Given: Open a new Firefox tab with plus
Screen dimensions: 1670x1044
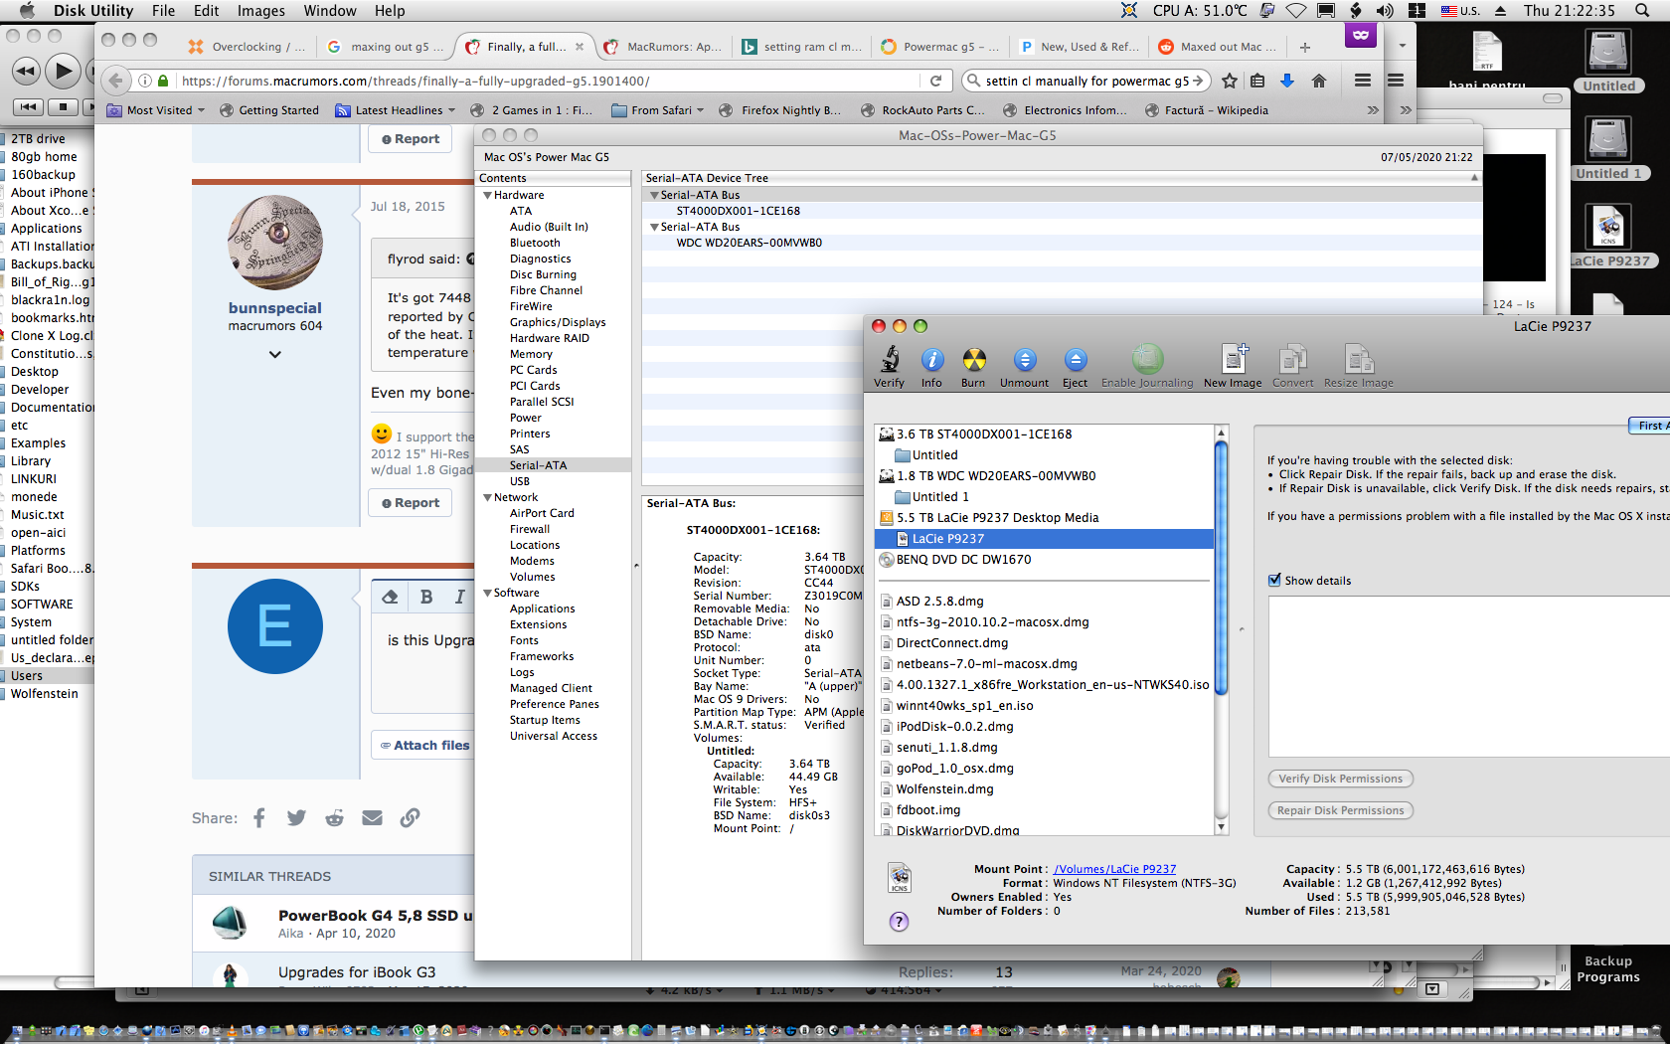Looking at the screenshot, I should tap(1305, 47).
